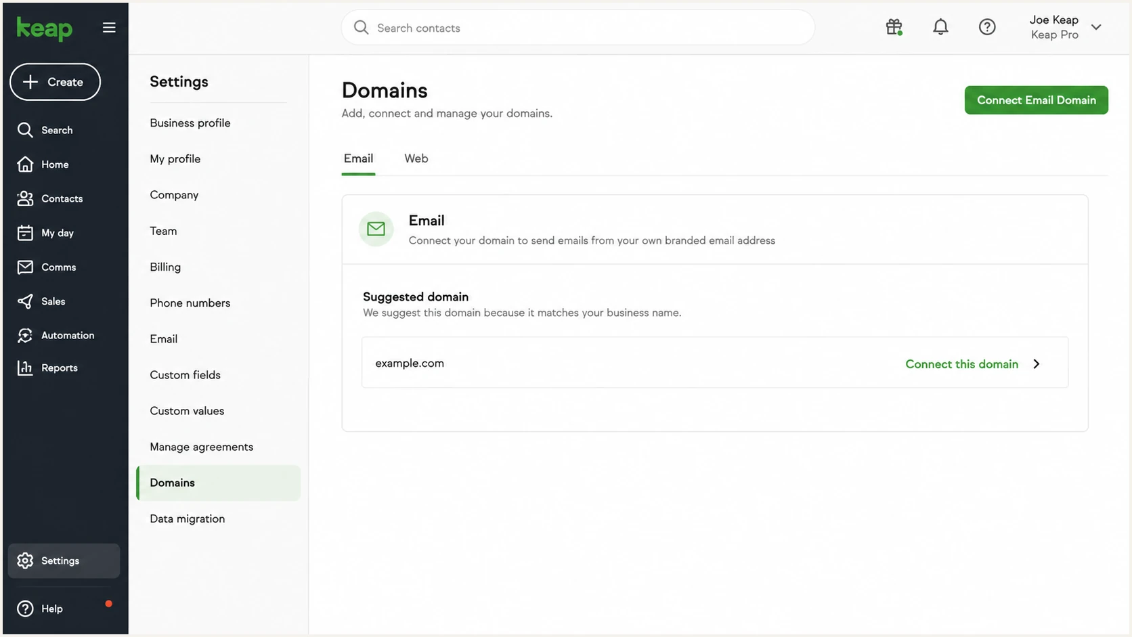Click the magnifier icon in search bar
1132x637 pixels.
[362, 28]
